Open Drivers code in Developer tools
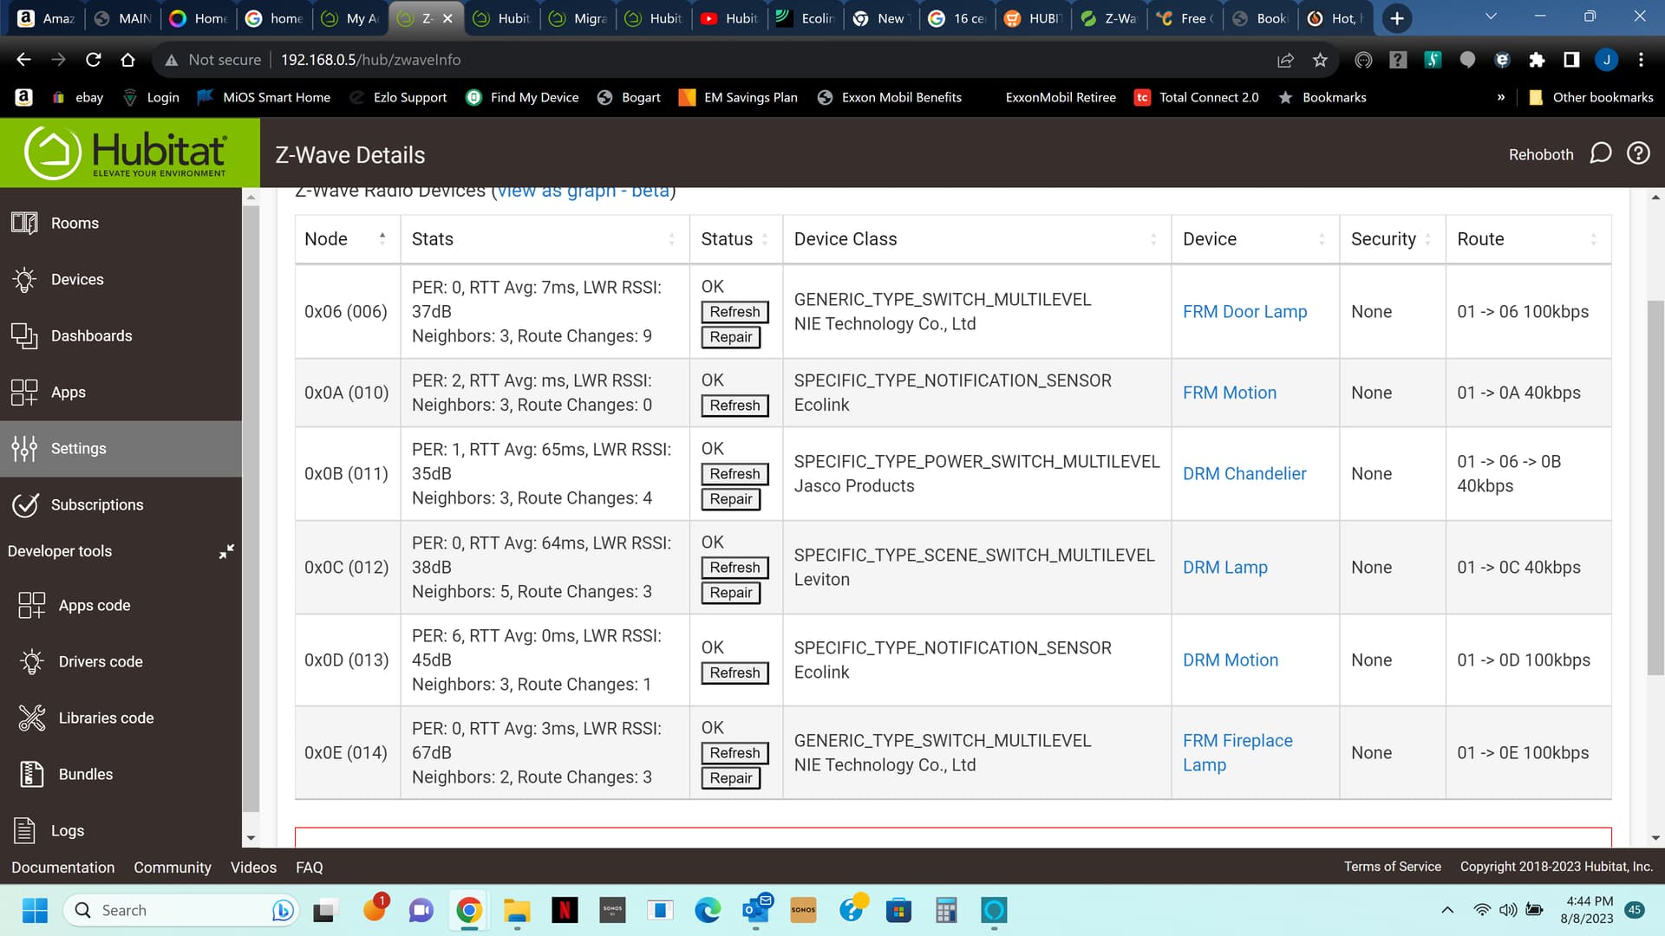1665x936 pixels. pyautogui.click(x=100, y=661)
